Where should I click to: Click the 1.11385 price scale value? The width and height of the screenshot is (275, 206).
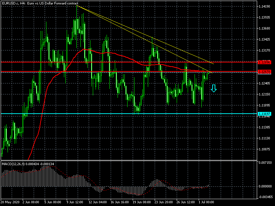(x=264, y=127)
